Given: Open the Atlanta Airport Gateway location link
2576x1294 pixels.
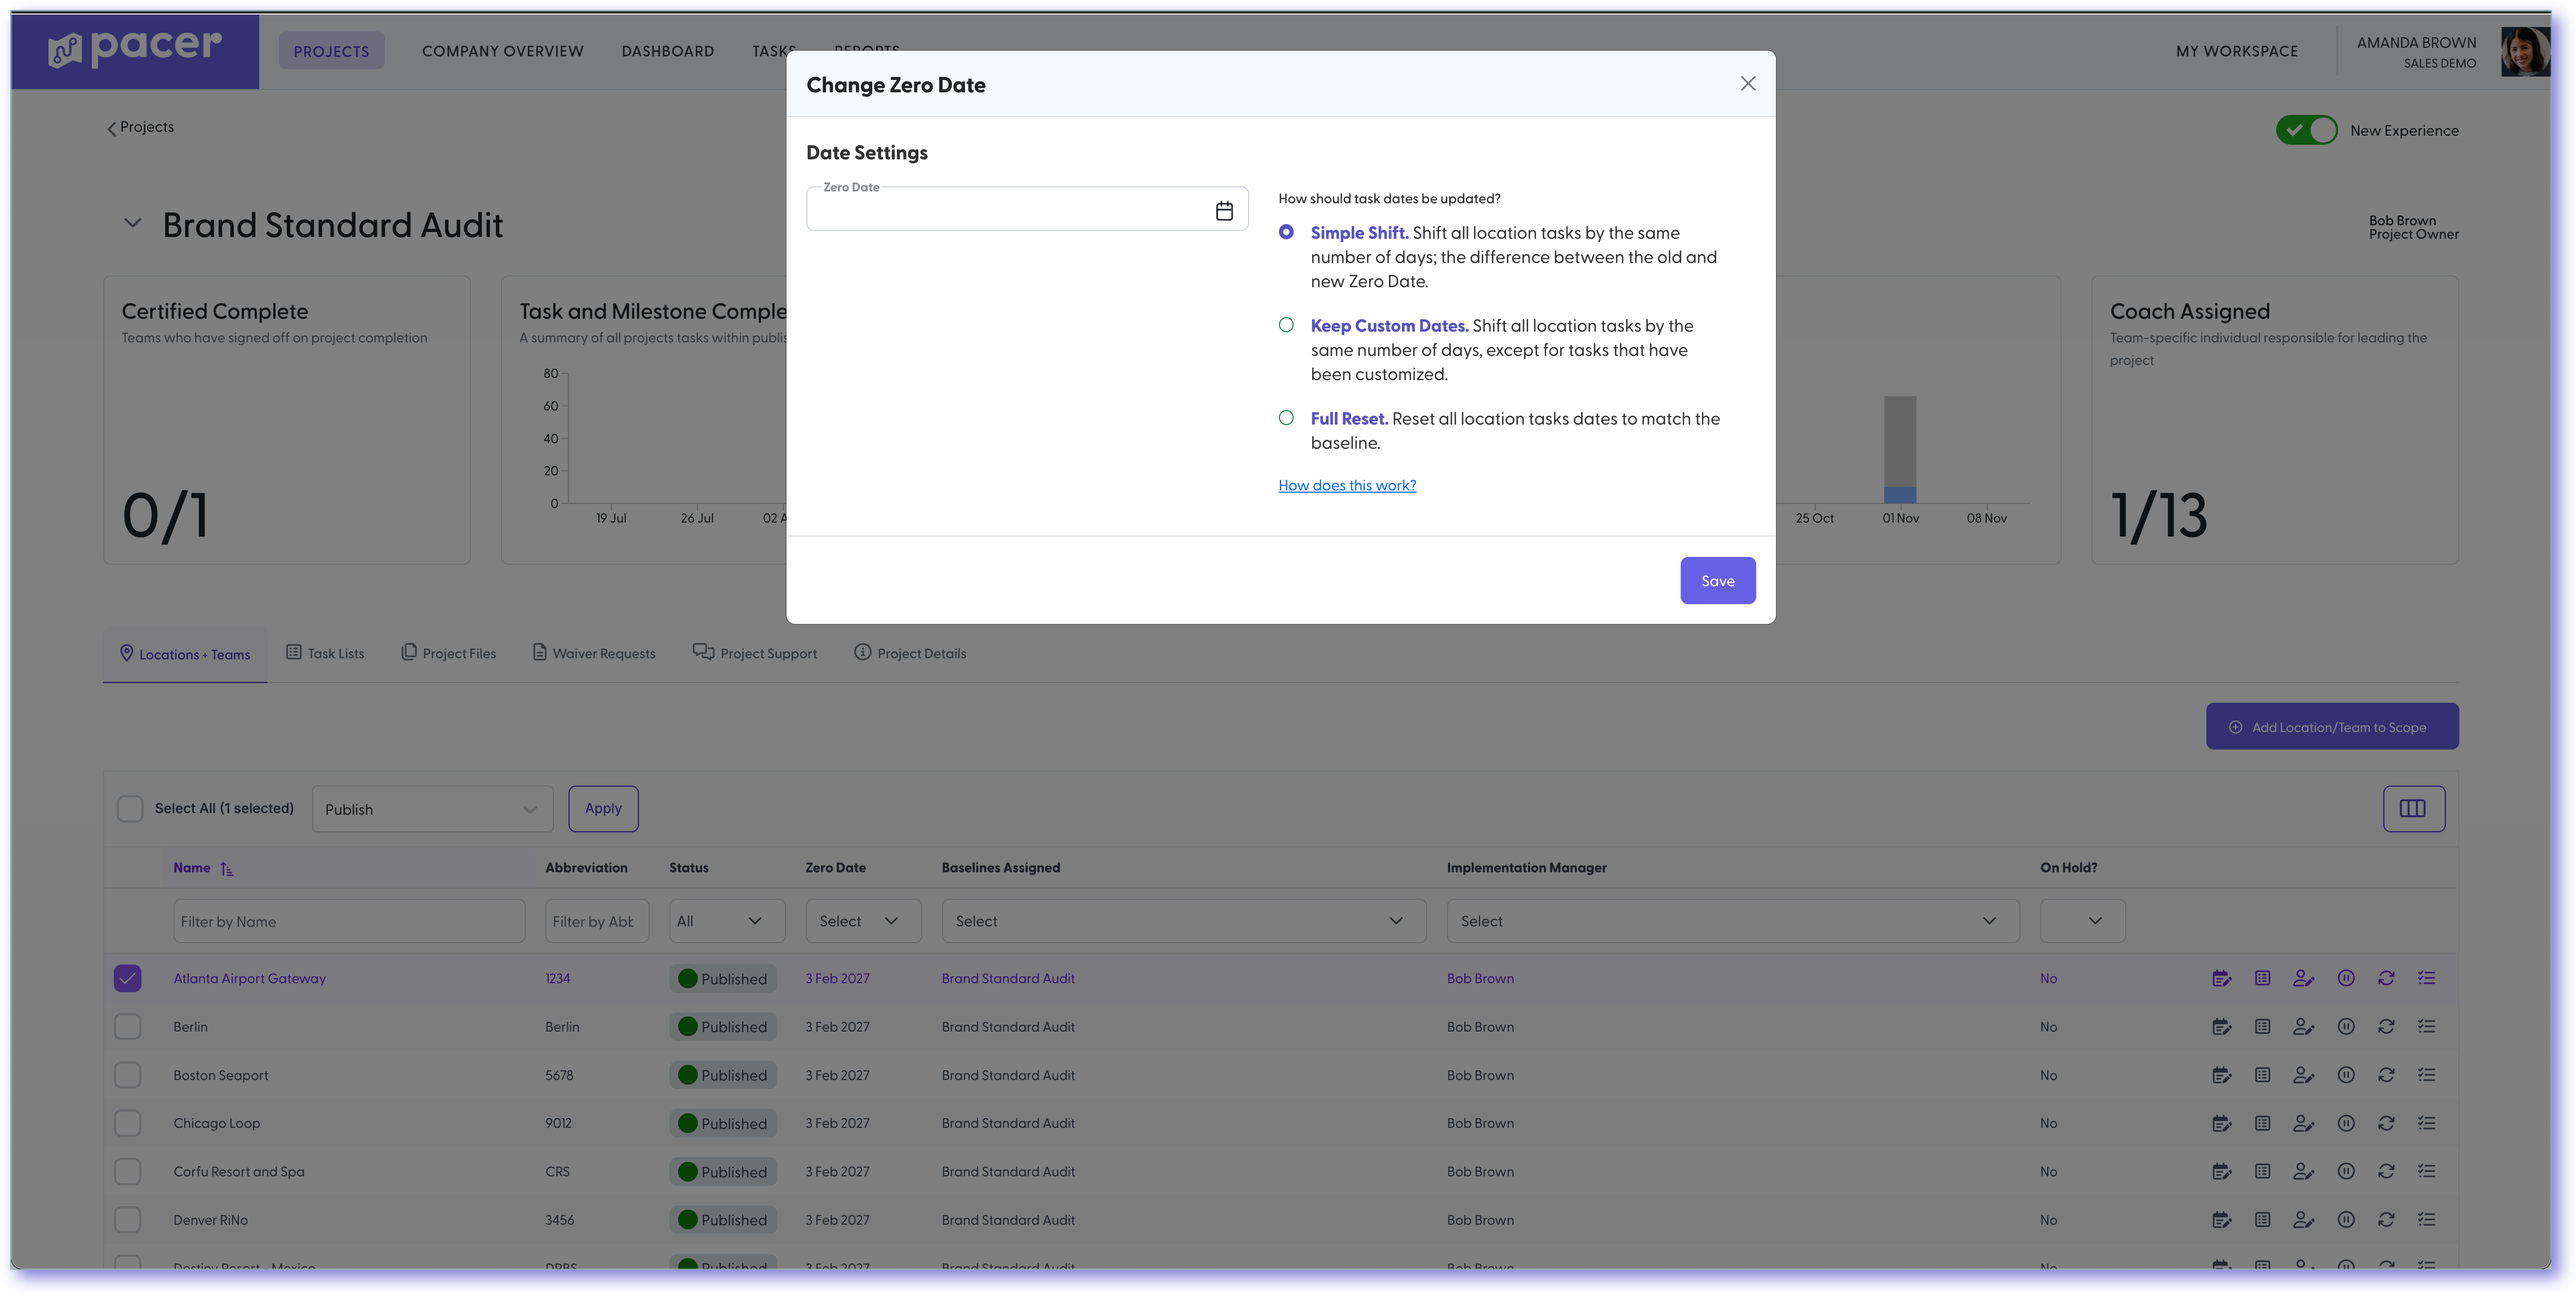Looking at the screenshot, I should tap(249, 979).
